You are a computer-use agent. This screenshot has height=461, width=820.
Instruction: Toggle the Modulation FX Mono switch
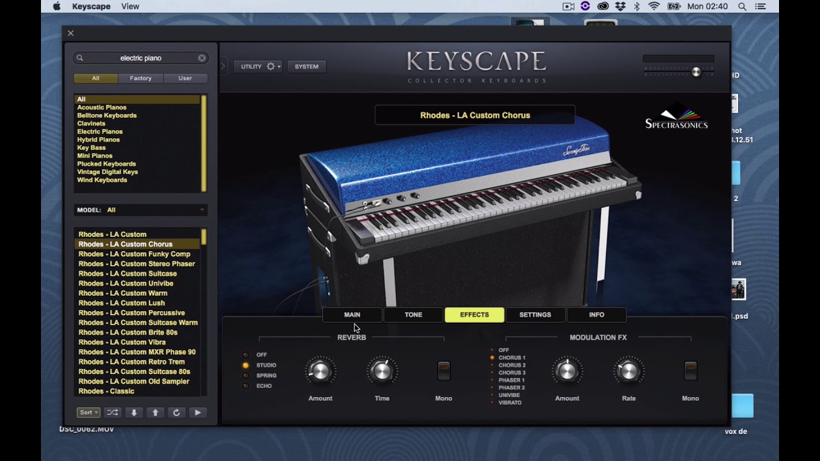click(x=690, y=371)
